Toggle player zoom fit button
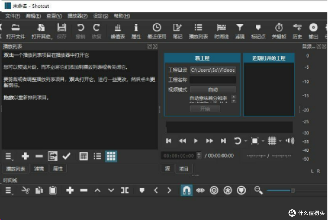The width and height of the screenshot is (328, 220). [x=255, y=141]
